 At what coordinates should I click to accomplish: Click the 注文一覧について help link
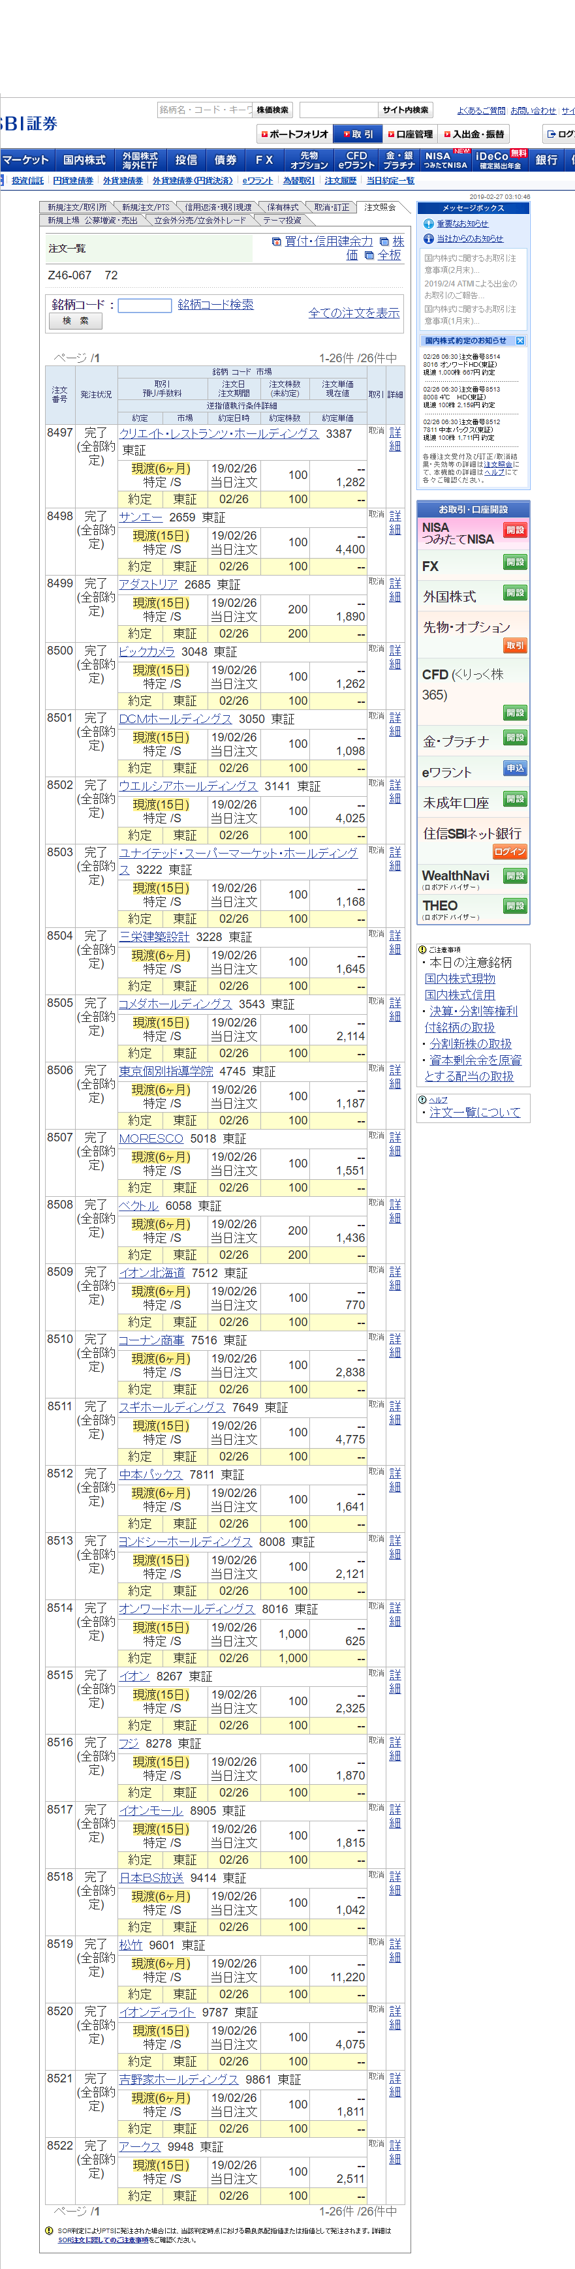pos(474,1113)
